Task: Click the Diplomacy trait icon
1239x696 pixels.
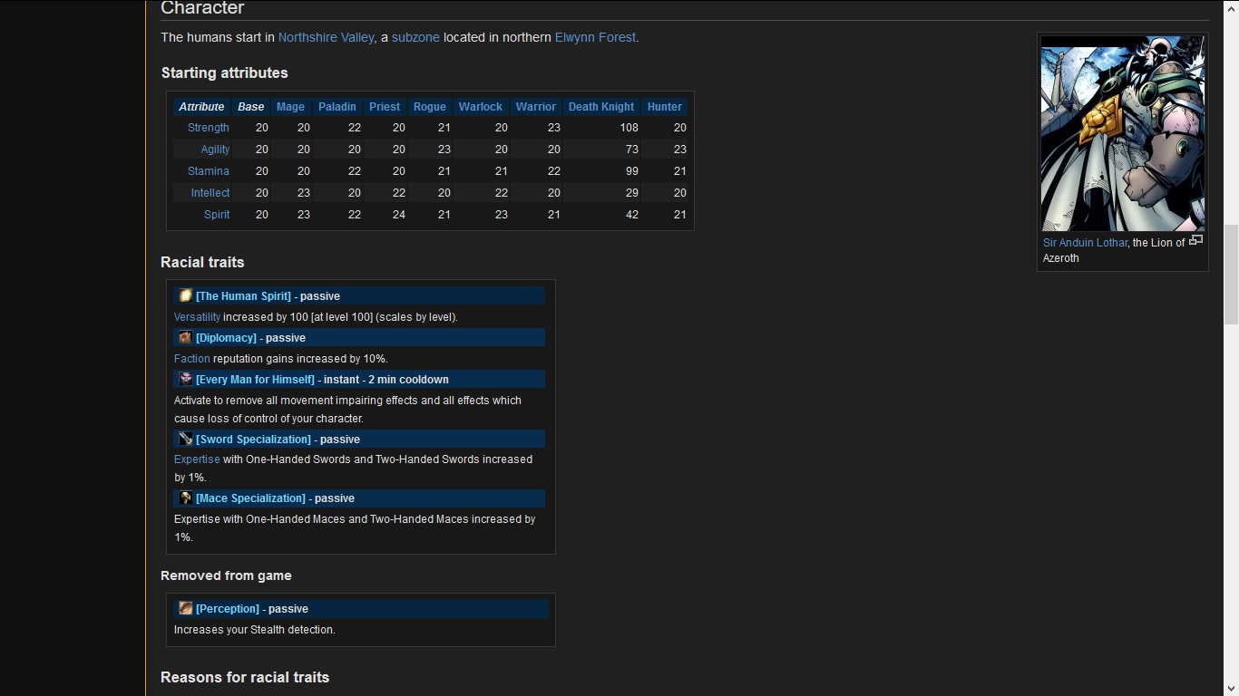Action: tap(185, 337)
